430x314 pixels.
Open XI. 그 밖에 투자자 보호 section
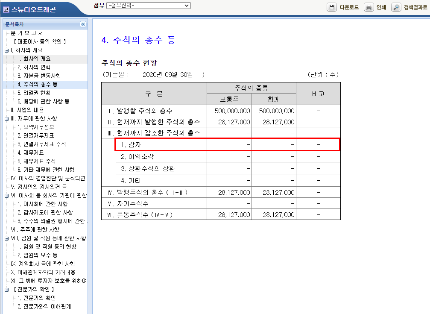(x=49, y=281)
